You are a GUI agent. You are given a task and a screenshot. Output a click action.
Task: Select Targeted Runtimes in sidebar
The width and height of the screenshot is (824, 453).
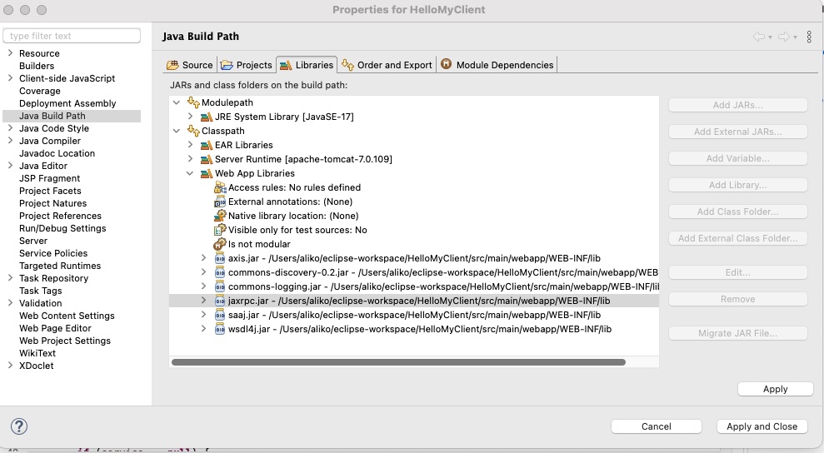coord(60,266)
